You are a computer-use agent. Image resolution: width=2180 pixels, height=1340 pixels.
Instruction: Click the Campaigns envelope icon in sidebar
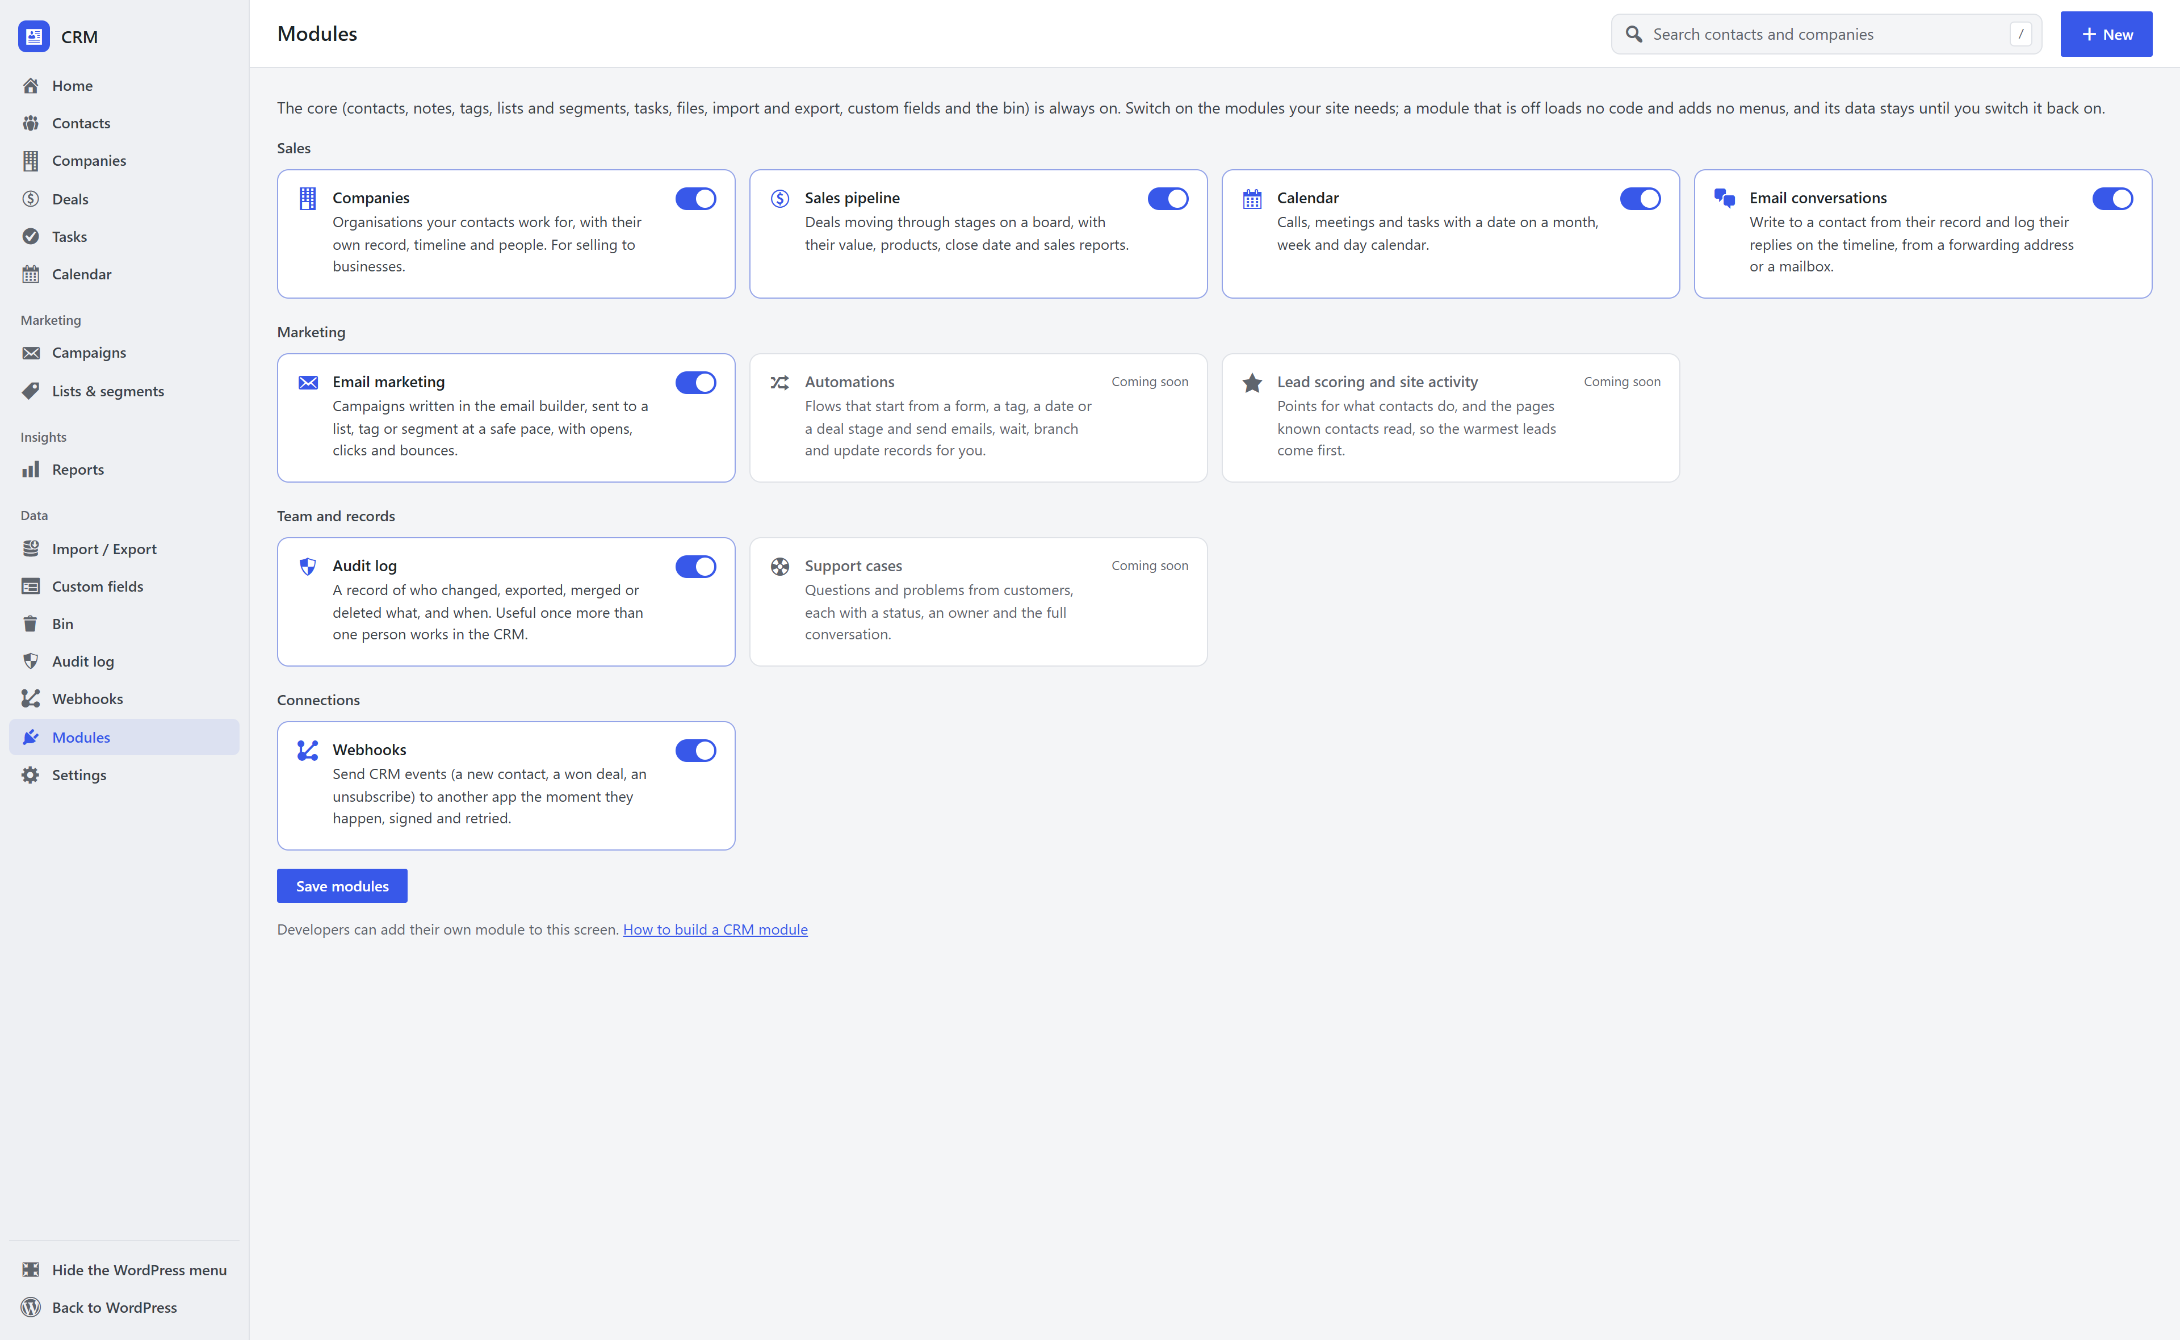point(31,353)
